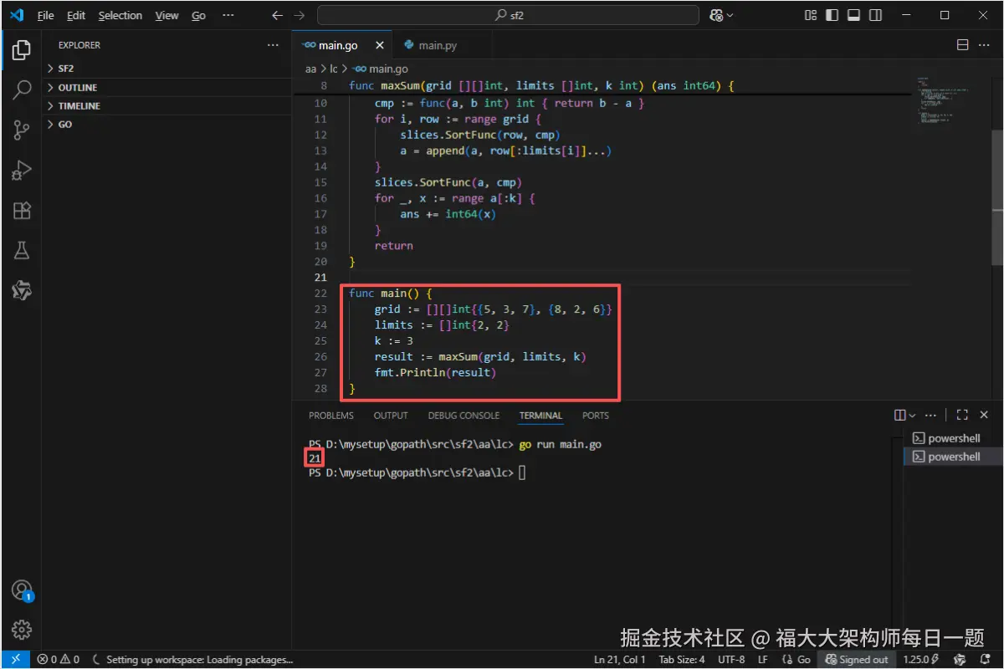Close the terminal panel
The image size is (1004, 669).
(x=986, y=416)
